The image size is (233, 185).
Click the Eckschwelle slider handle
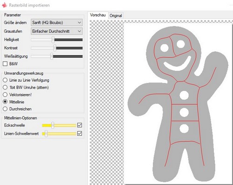tap(53, 125)
